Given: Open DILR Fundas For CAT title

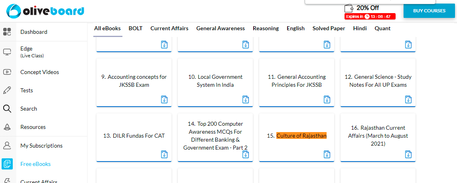Looking at the screenshot, I should pyautogui.click(x=134, y=136).
